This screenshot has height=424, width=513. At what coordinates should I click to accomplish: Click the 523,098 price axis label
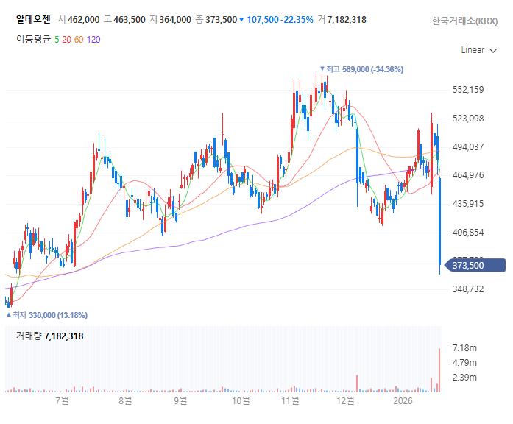(468, 118)
